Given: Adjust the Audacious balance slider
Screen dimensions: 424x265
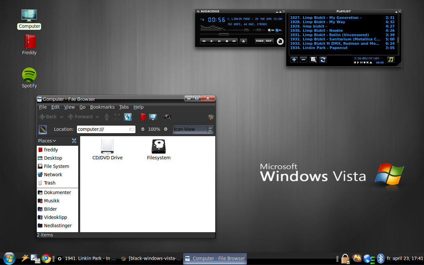Looking at the screenshot, I should click(x=259, y=30).
